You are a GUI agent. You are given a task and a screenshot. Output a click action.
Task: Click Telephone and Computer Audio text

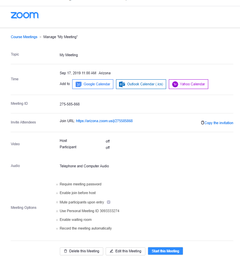click(x=84, y=166)
